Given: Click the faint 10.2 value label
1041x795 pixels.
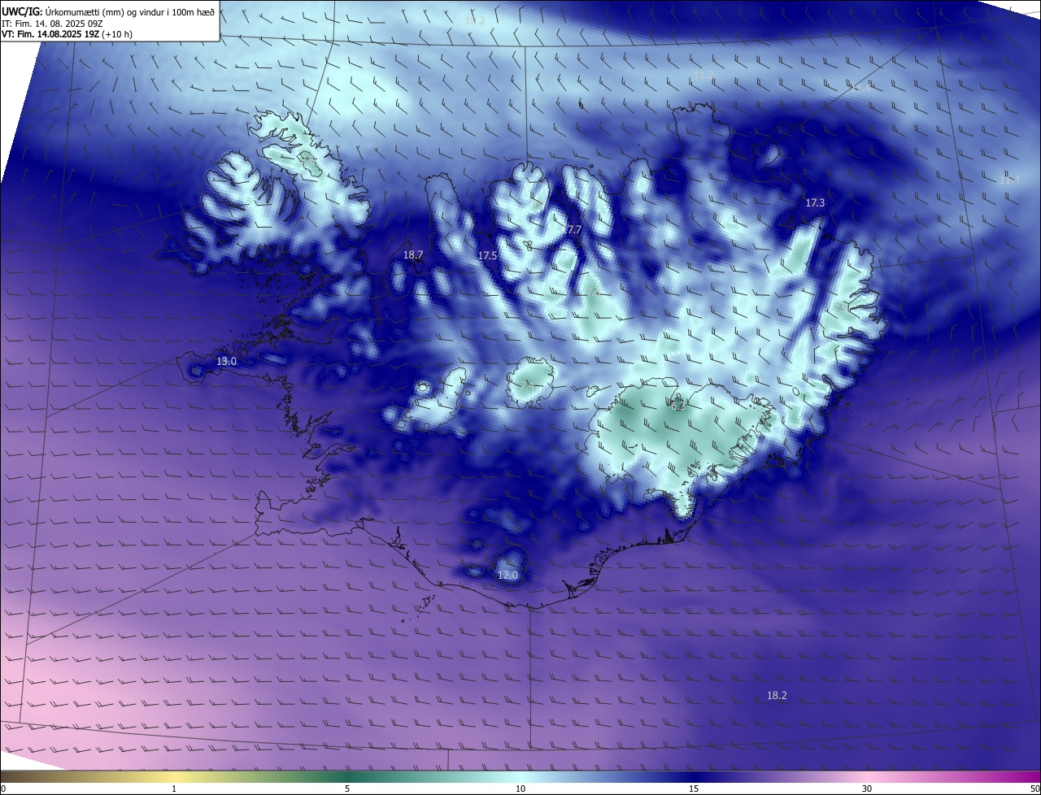Looking at the screenshot, I should (475, 20).
